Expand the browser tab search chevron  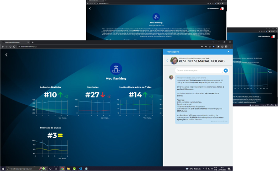click(x=213, y=42)
